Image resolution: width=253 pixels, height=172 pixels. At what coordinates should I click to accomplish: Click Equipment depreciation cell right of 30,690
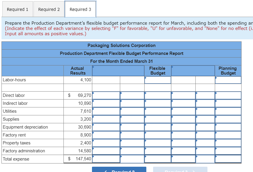click(x=106, y=127)
